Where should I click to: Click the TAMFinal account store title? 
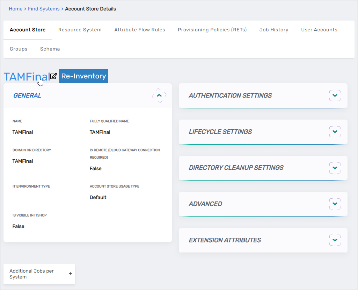(26, 76)
